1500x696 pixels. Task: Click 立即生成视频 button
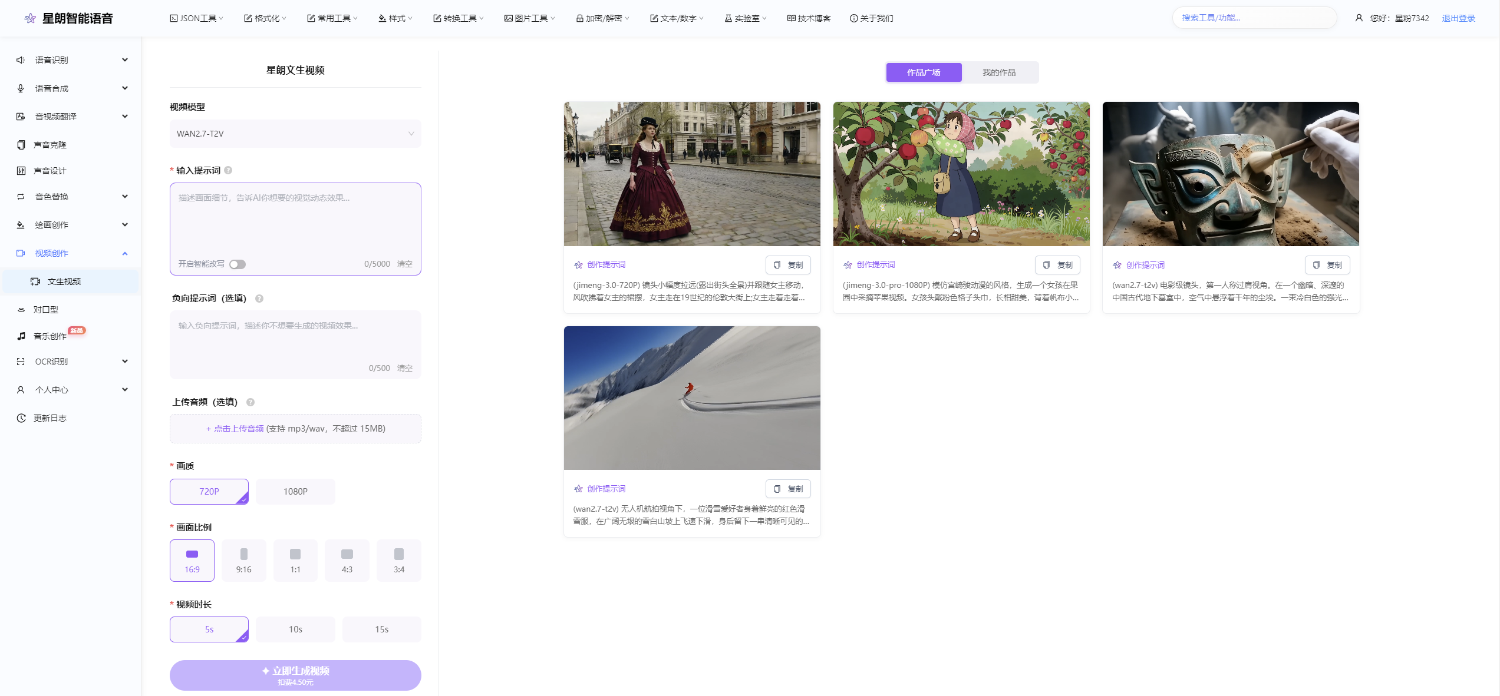click(295, 675)
